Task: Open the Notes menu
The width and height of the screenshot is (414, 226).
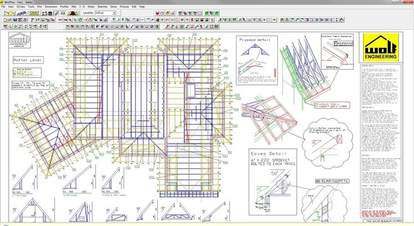Action: (x=91, y=6)
